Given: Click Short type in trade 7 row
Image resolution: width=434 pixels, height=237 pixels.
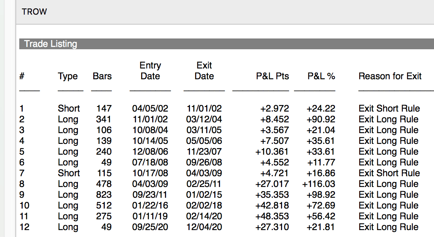Looking at the screenshot, I should [x=69, y=174].
